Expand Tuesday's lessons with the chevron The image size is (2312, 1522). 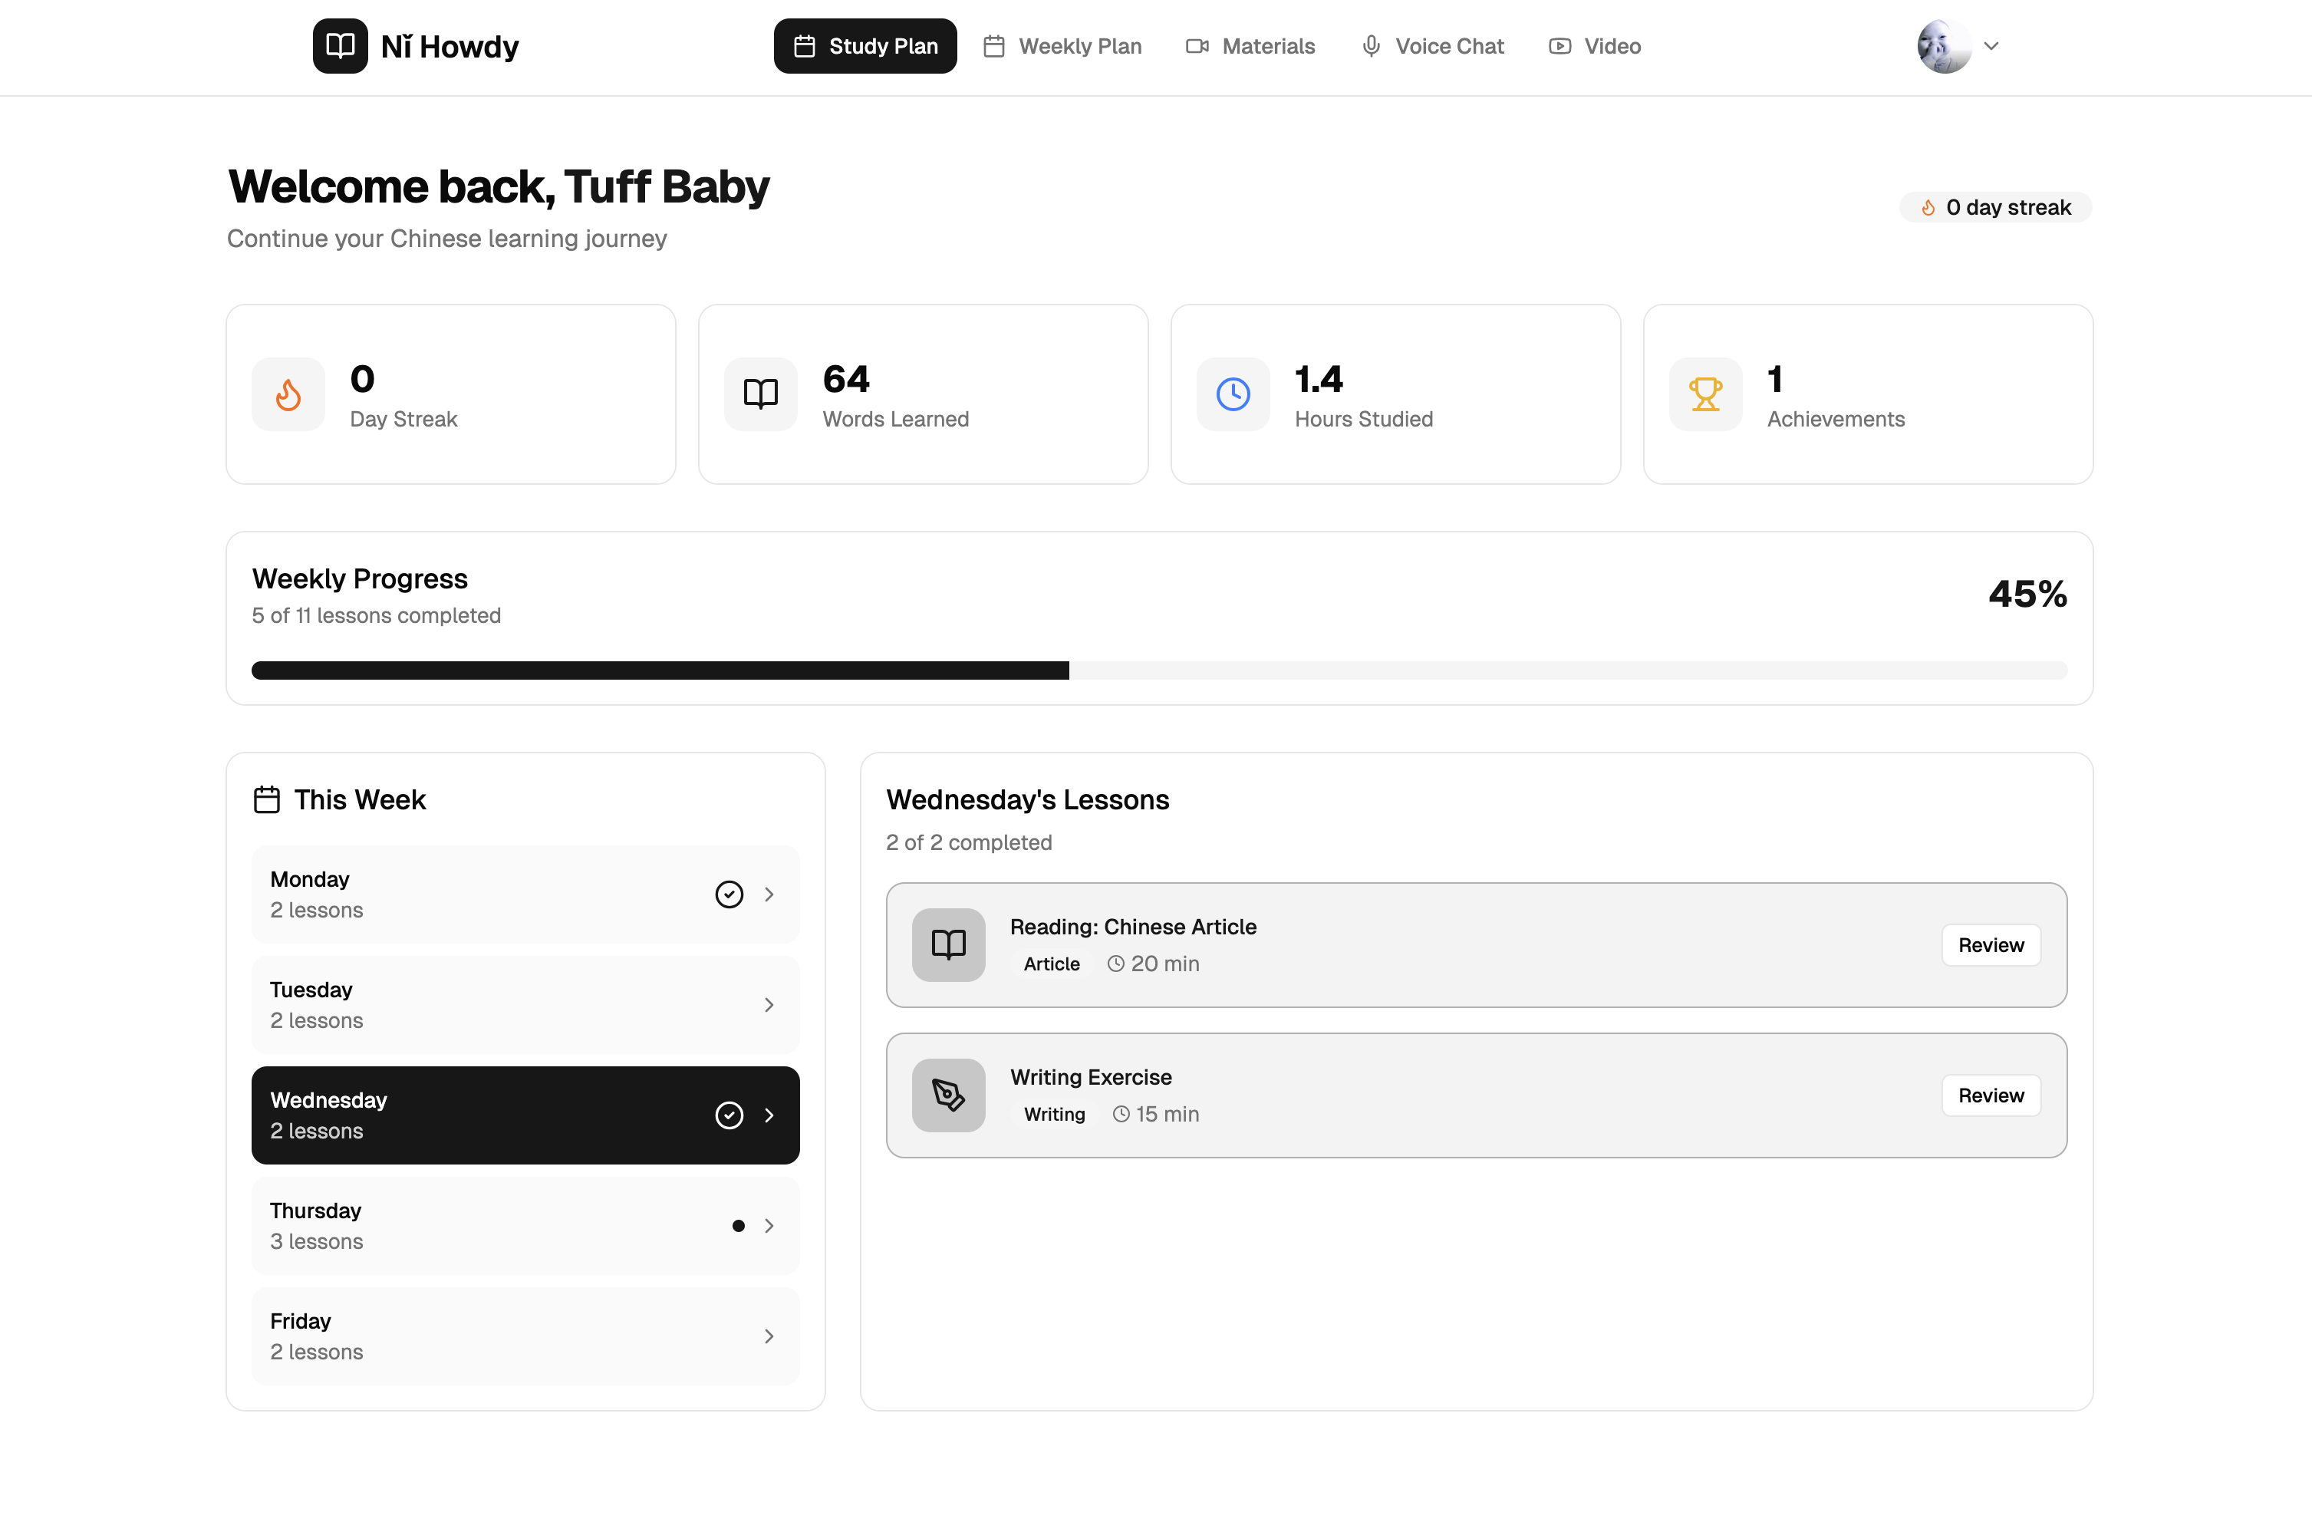click(x=769, y=1004)
